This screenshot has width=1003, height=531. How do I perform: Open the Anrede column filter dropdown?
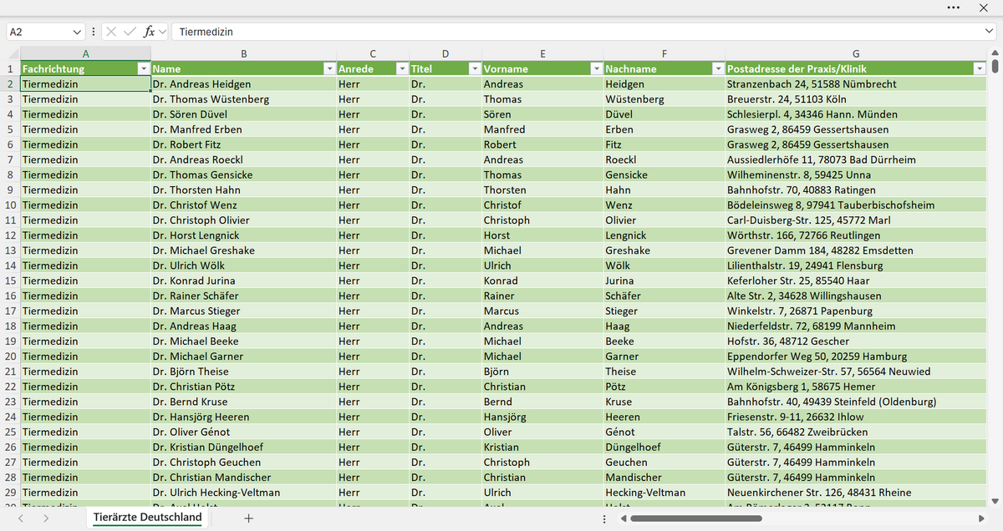pyautogui.click(x=402, y=68)
